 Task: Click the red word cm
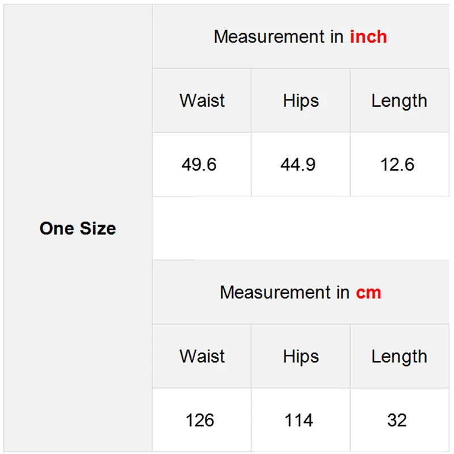tap(368, 293)
